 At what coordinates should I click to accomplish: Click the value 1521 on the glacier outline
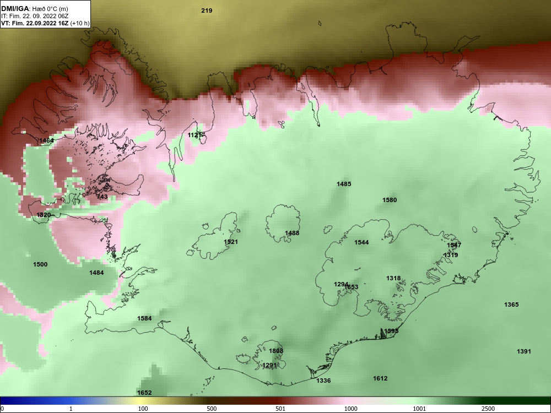coord(231,242)
